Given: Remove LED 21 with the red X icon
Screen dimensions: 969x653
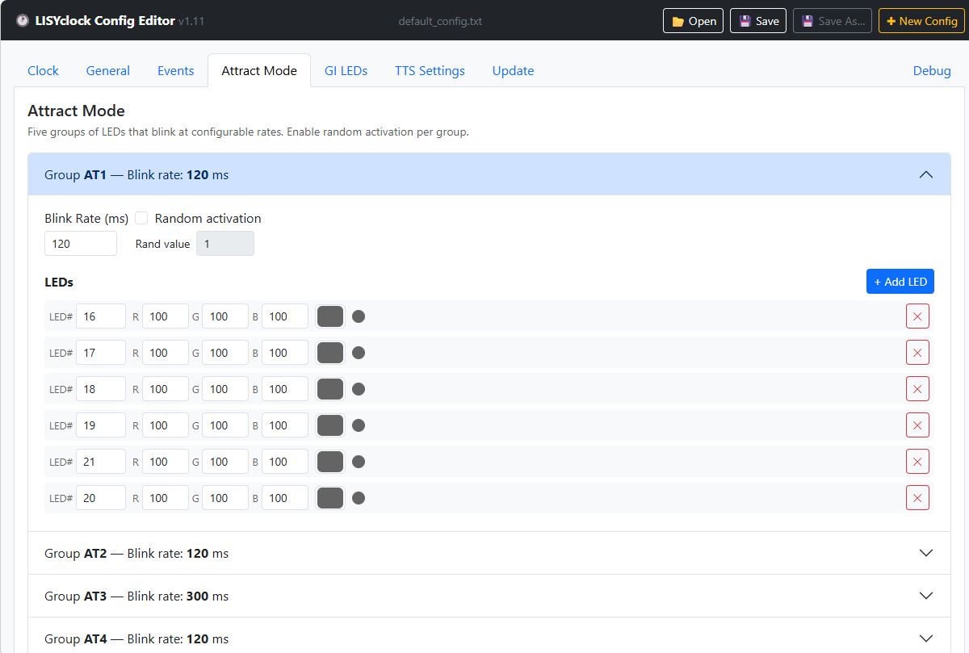Looking at the screenshot, I should pyautogui.click(x=917, y=461).
